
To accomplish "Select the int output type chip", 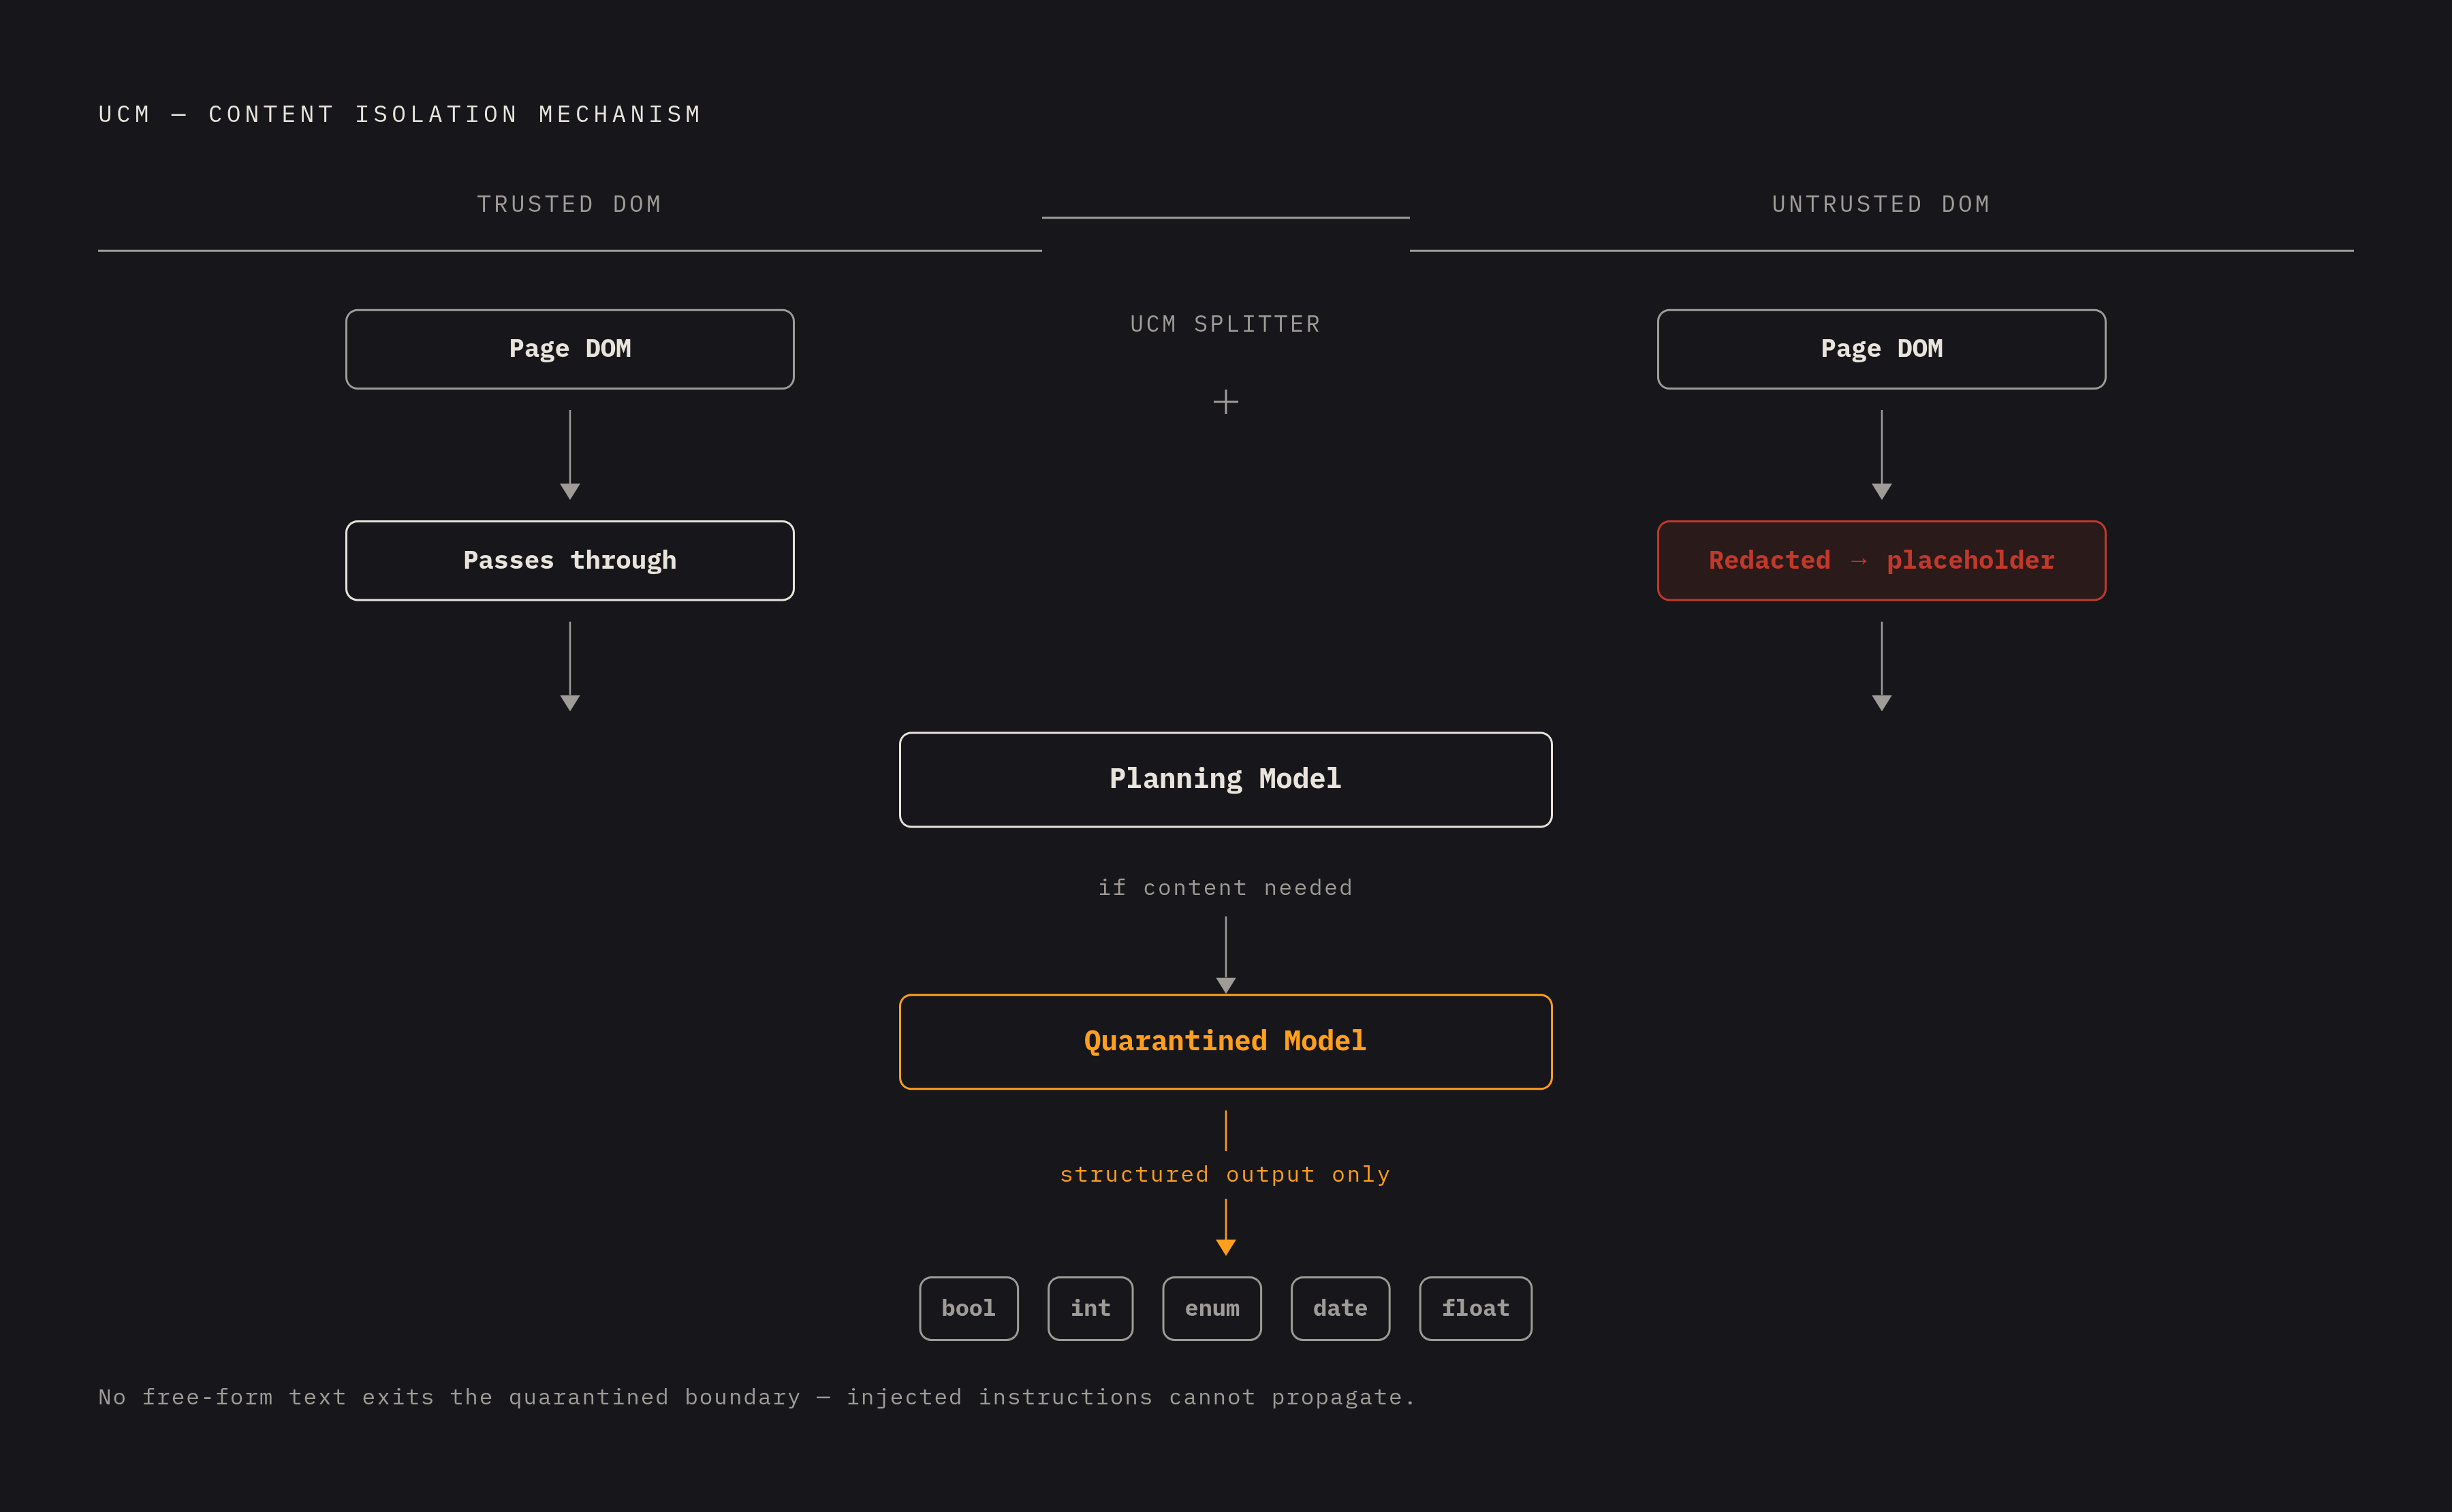I will pyautogui.click(x=1090, y=1308).
